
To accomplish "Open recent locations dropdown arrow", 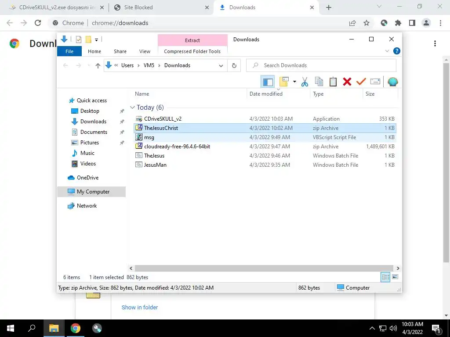I will tap(89, 66).
